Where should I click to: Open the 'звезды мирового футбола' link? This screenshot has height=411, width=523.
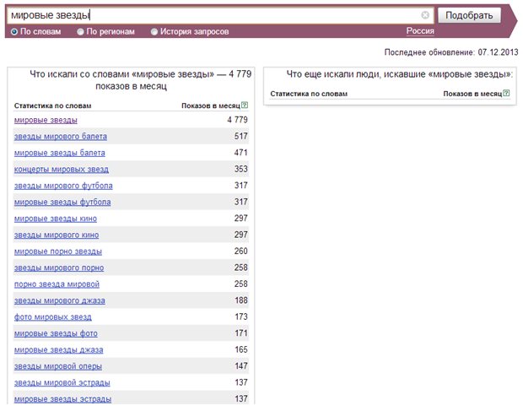(63, 186)
